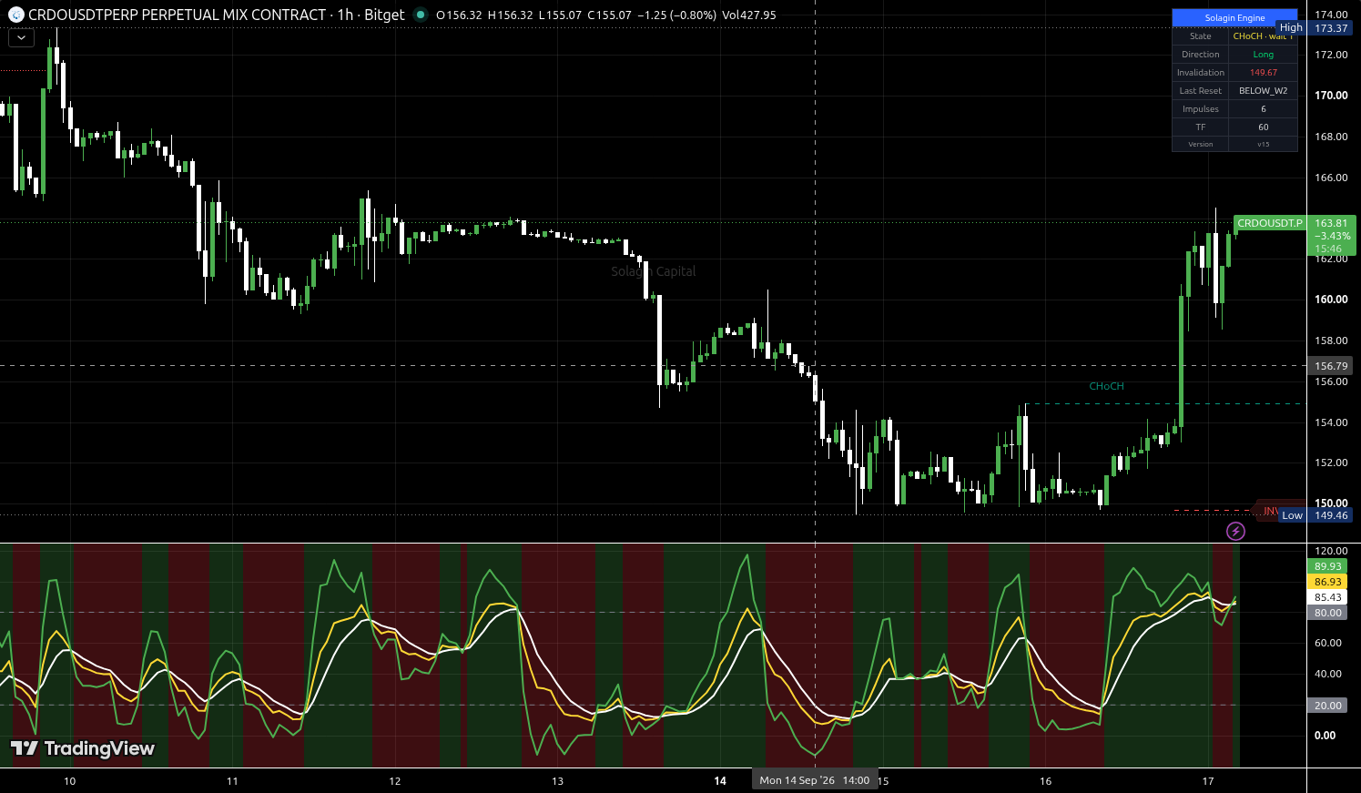Click the 80.00 oscillator level label
1361x793 pixels.
click(x=1328, y=613)
